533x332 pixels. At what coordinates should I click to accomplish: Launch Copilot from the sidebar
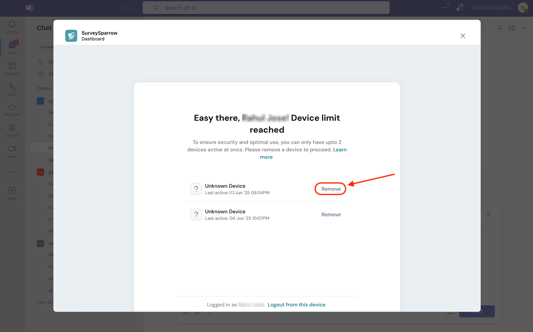pyautogui.click(x=12, y=130)
